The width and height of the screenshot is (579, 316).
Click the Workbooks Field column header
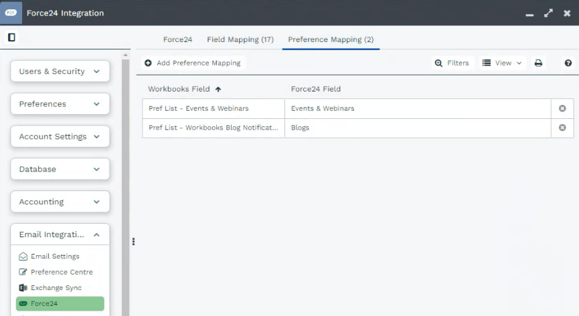(x=179, y=89)
